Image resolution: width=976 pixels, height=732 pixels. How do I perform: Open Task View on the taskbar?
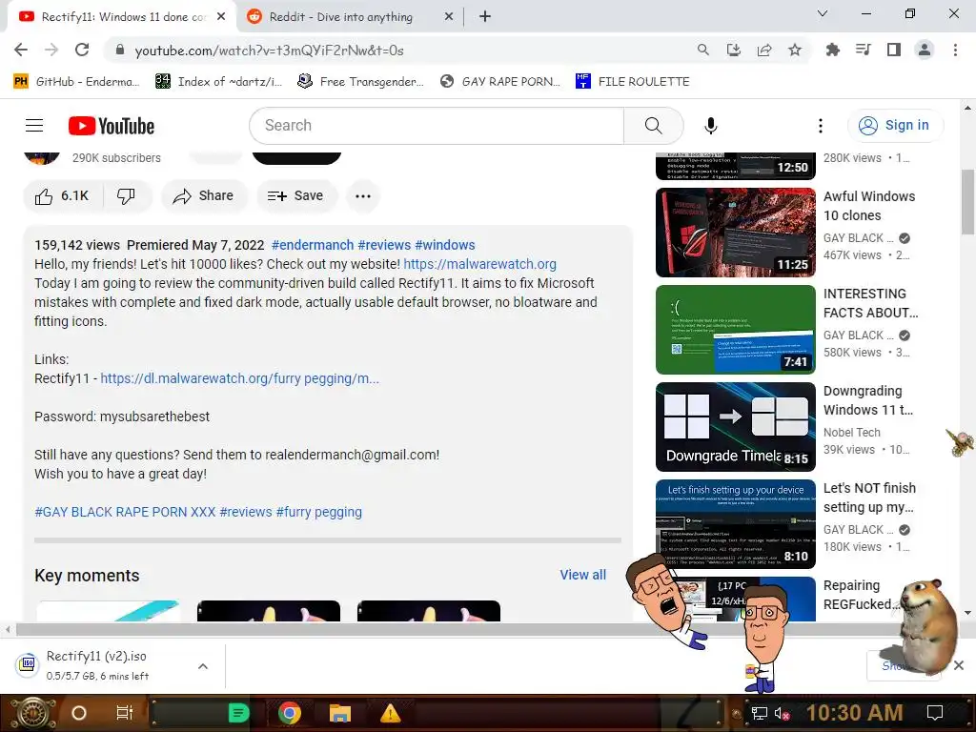coord(125,713)
